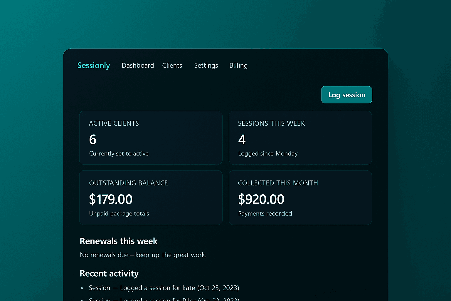The image size is (451, 301).
Task: Select the Active Clients card title
Action: coord(114,123)
